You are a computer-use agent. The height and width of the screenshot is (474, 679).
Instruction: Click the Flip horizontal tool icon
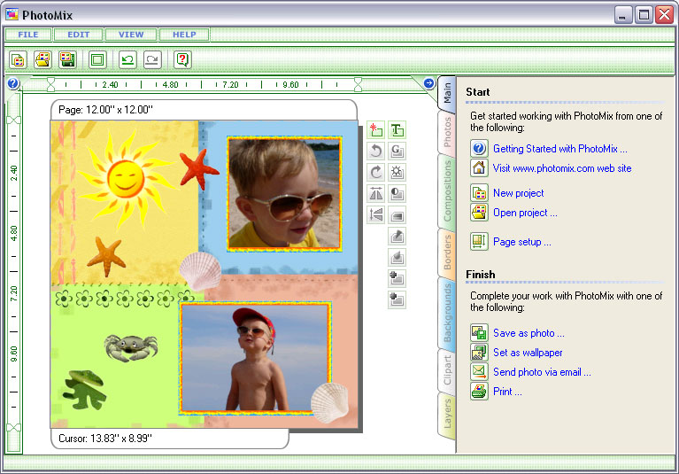click(x=375, y=193)
